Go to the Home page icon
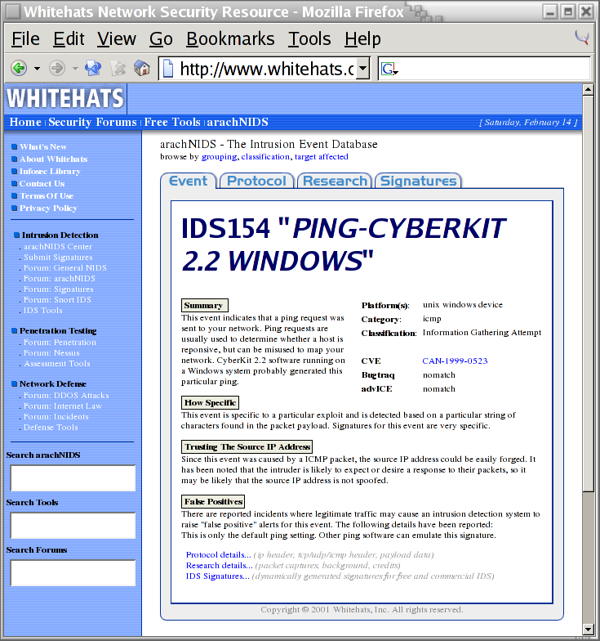Viewport: 600px width, 641px height. click(142, 68)
